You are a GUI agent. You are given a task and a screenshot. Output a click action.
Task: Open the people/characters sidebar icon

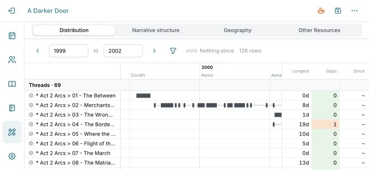[12, 60]
